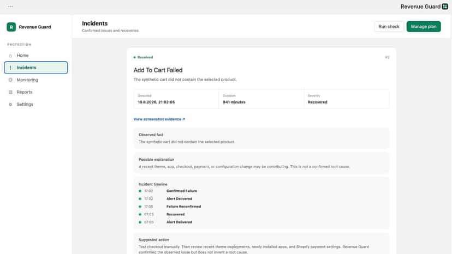Click the Resolved status badge
Viewport: 452px width, 254px height.
click(x=143, y=57)
